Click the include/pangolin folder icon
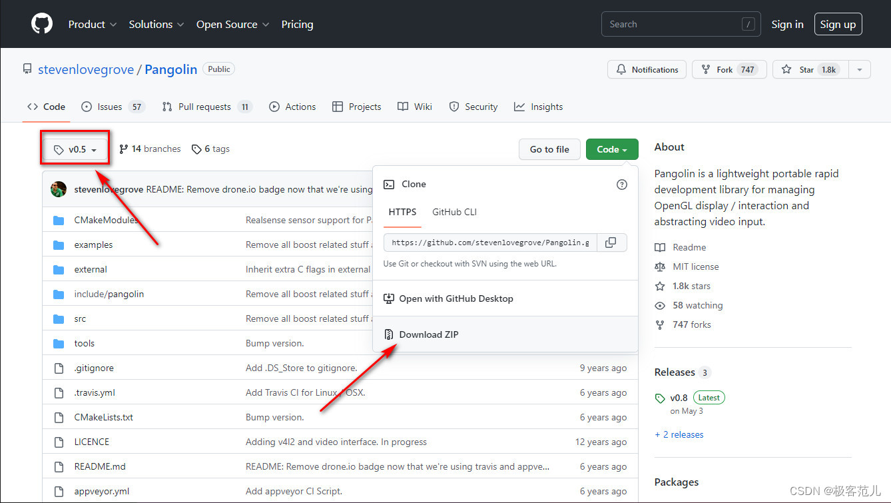 click(59, 294)
